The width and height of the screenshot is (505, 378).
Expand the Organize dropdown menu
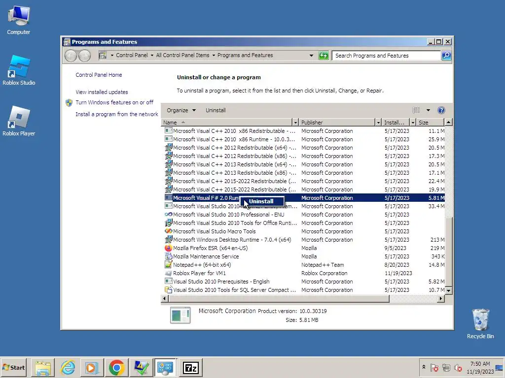click(x=181, y=110)
